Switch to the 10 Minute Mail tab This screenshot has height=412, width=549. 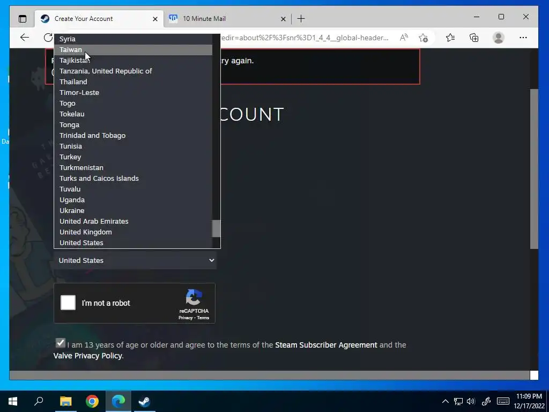(227, 19)
